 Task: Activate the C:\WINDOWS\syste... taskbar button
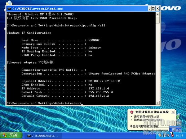43,136
